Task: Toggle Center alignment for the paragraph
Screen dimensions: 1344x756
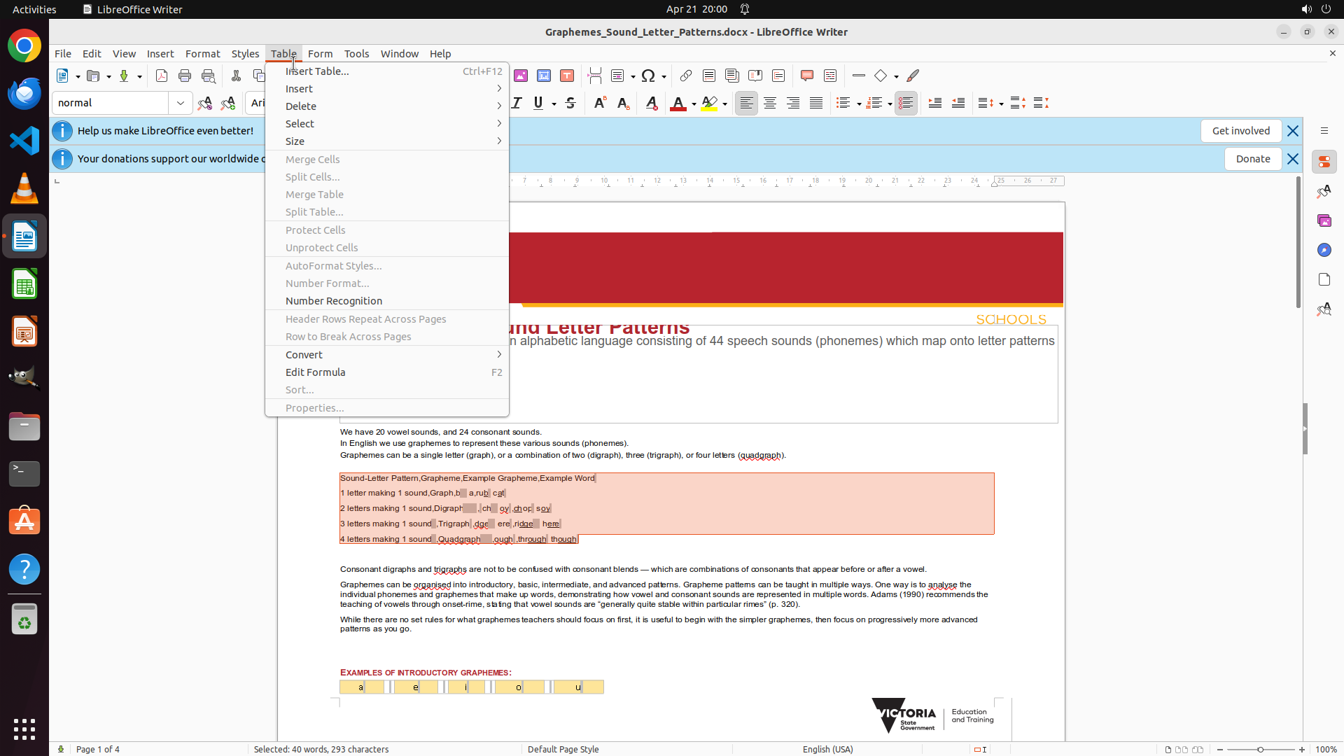Action: pyautogui.click(x=770, y=103)
